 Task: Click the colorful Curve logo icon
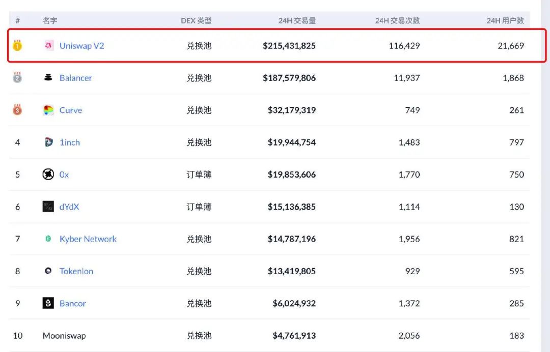click(48, 110)
